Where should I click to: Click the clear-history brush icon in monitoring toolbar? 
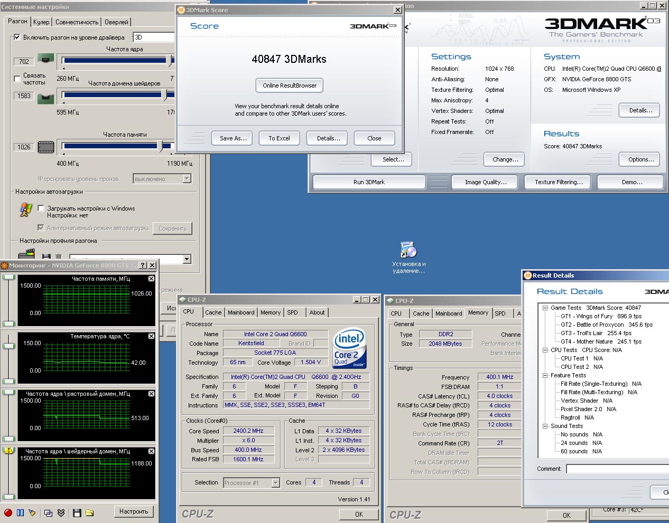click(x=32, y=512)
